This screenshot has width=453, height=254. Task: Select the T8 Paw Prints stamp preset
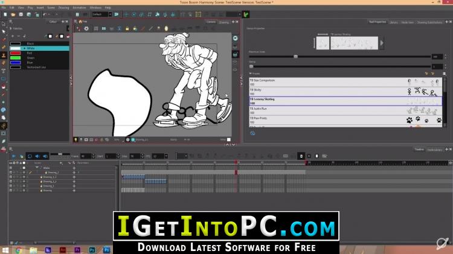[x=345, y=120]
